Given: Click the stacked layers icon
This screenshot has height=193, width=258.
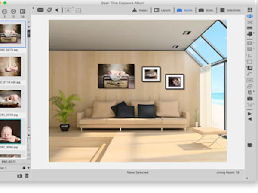Looking at the screenshot, I should point(249,86).
